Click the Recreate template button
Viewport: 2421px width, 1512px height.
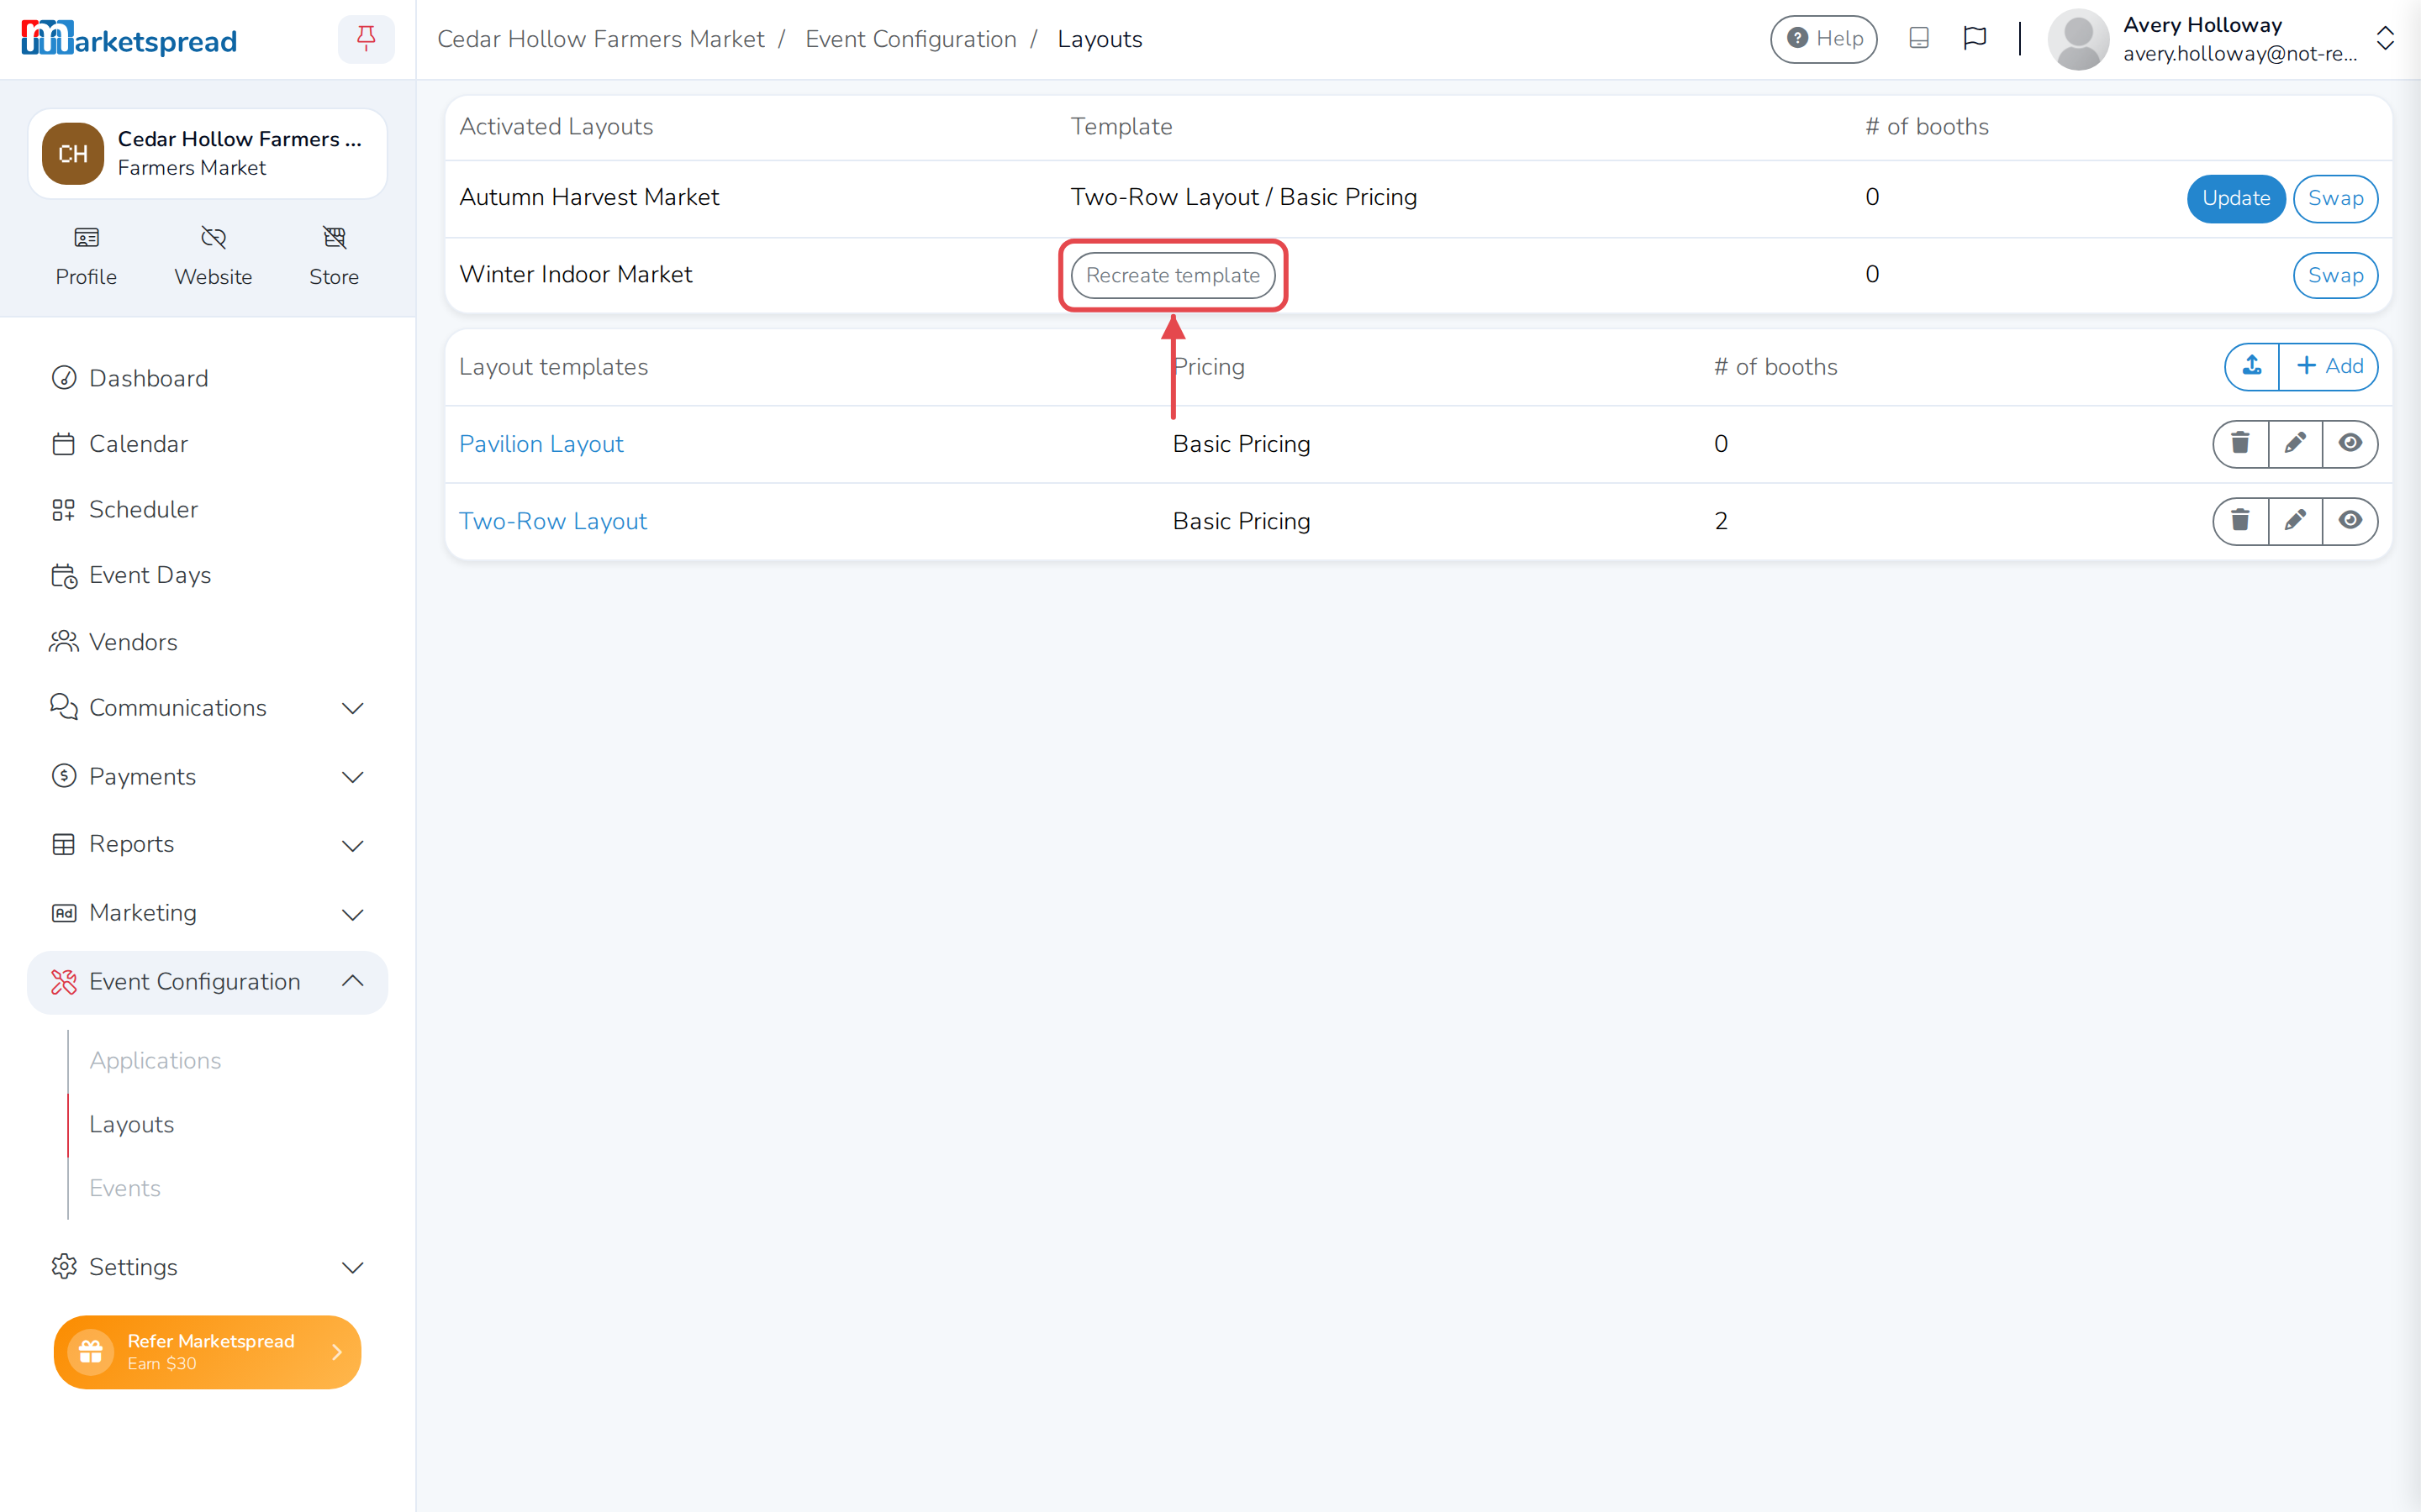(x=1173, y=275)
